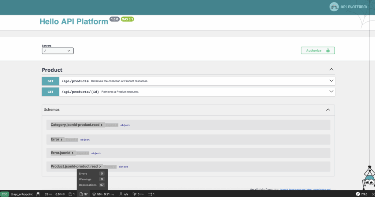Viewport: 375px width, 197px height.
Task: Click the Product section heading
Action: pos(52,70)
